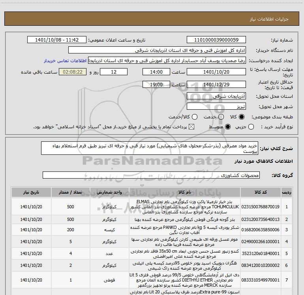Click the remaining time countdown 02:08:22
This screenshot has width=304, height=295.
coord(73,72)
